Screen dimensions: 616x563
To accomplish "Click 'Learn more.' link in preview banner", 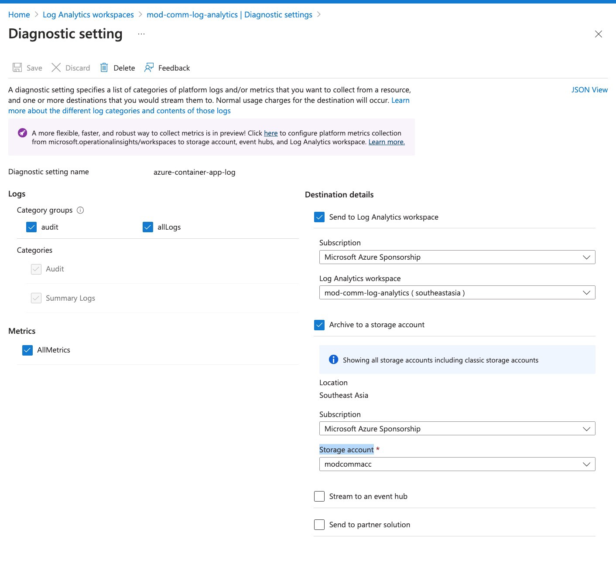I will [x=387, y=142].
